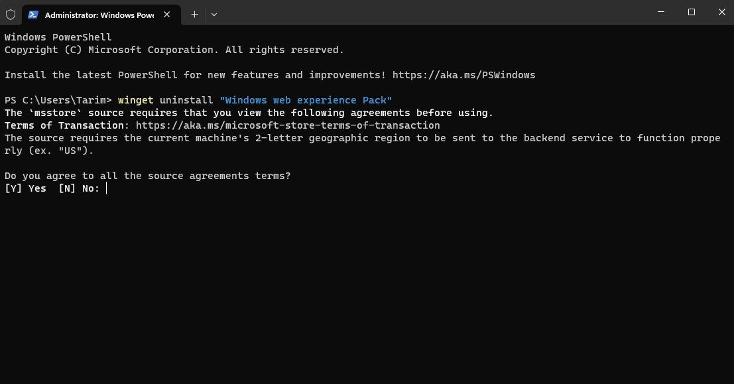The image size is (734, 384).
Task: Minimize the Terminal window
Action: click(x=661, y=12)
